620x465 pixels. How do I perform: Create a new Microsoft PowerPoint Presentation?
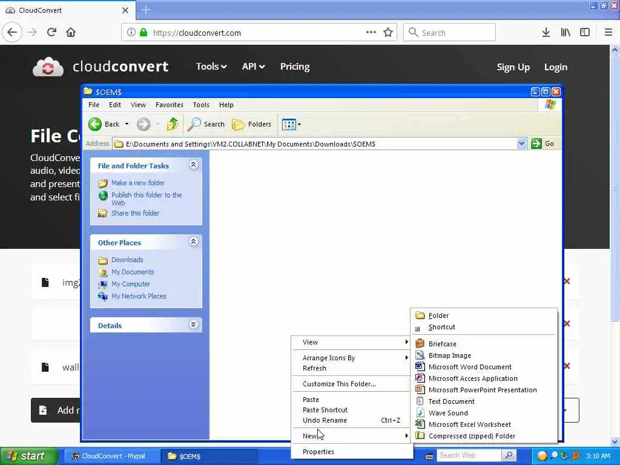click(x=484, y=390)
